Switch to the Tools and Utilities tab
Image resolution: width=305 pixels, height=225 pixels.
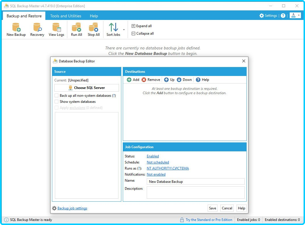pyautogui.click(x=66, y=16)
